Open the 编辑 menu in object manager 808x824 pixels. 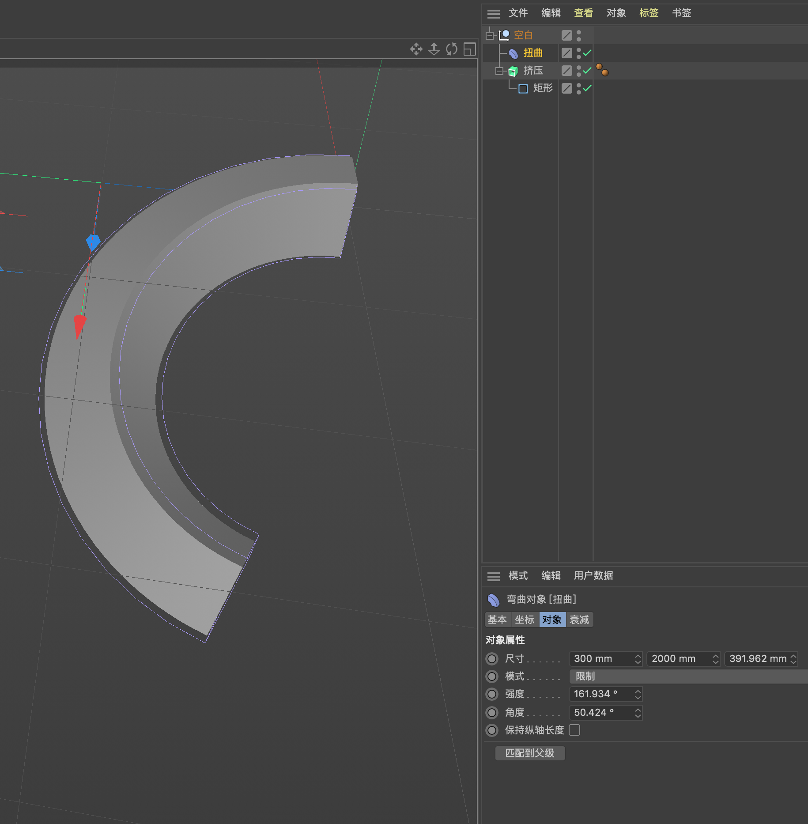click(x=551, y=13)
